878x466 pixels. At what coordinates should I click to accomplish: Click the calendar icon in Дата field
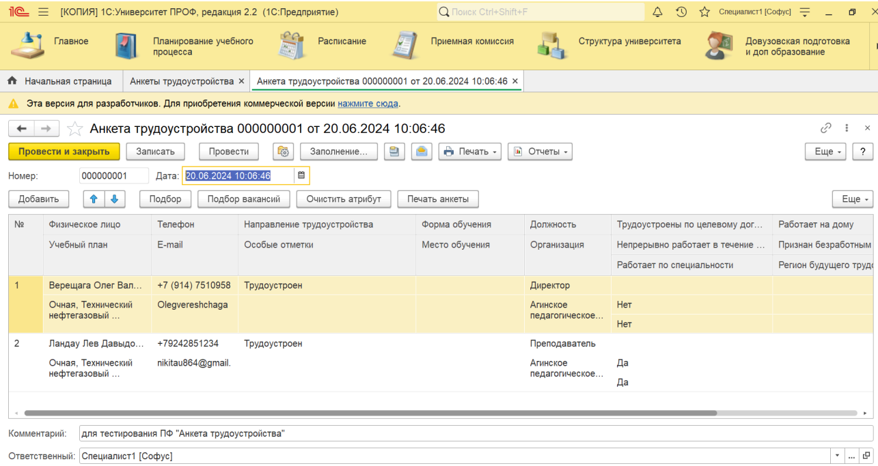pos(301,175)
